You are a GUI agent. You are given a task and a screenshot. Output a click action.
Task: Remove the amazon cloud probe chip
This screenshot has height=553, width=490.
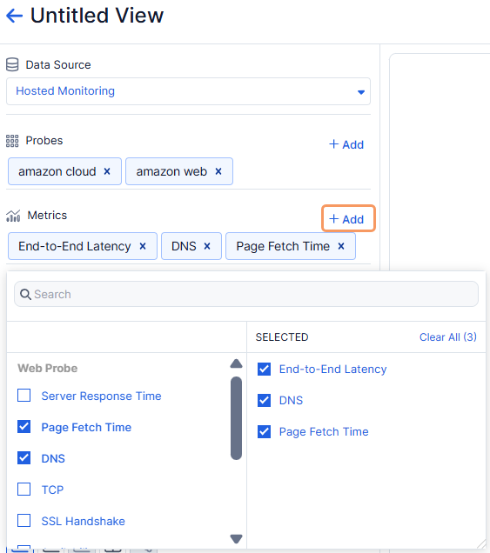107,171
